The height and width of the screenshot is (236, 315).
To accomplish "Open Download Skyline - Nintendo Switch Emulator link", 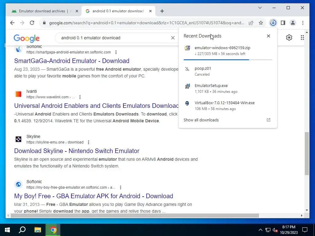I will tap(77, 151).
